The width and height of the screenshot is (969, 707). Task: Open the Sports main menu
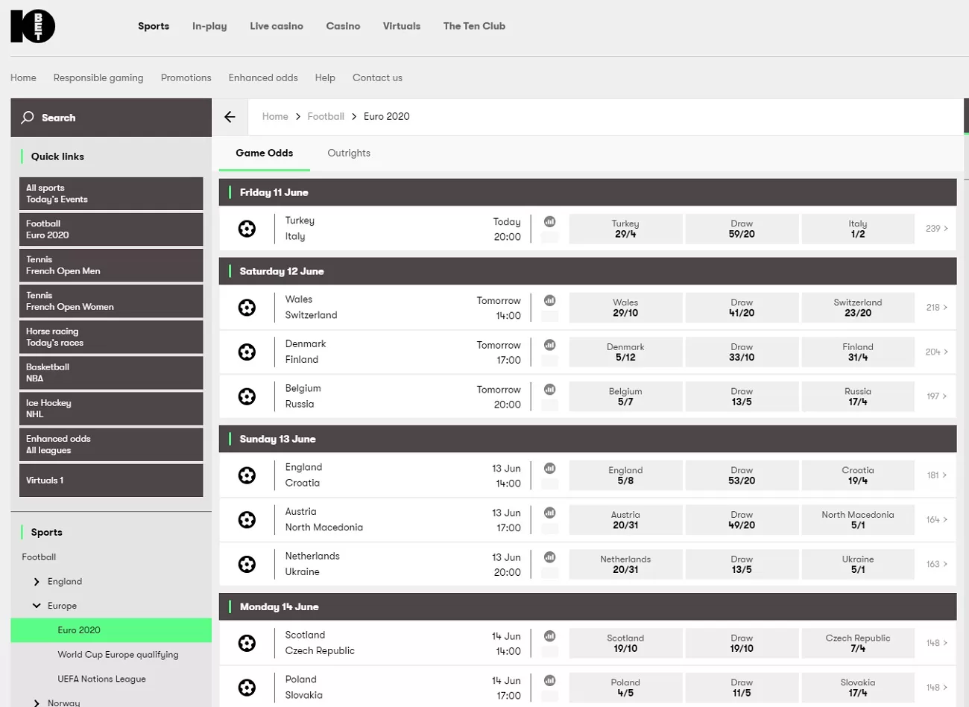pos(154,26)
